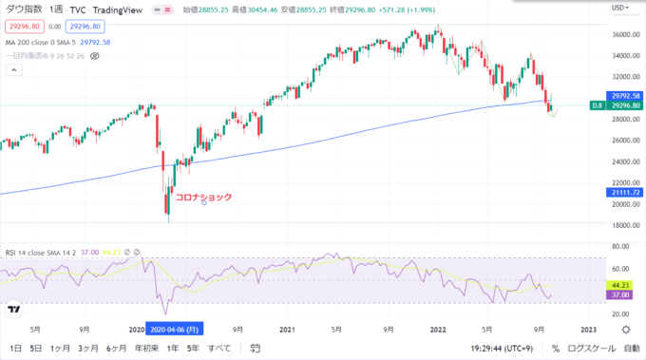
Task: Select the コロナショック text annotation
Action: coord(203,197)
